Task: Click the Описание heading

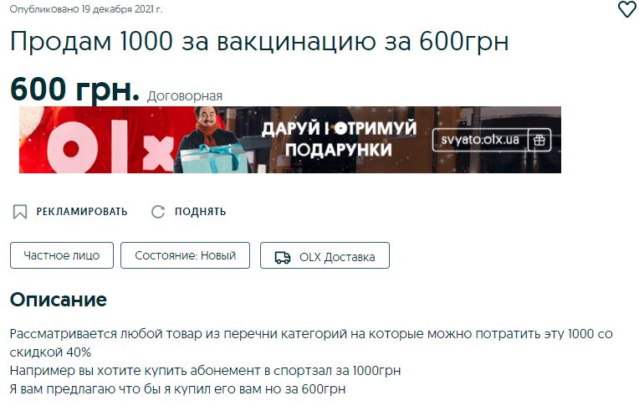Action: click(59, 300)
